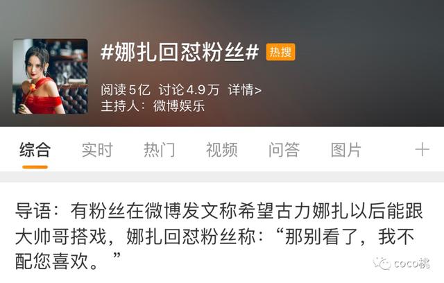Open the 热门 tab

(x=160, y=150)
